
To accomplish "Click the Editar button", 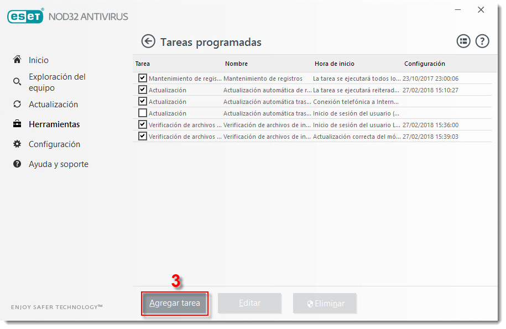I will (x=249, y=304).
